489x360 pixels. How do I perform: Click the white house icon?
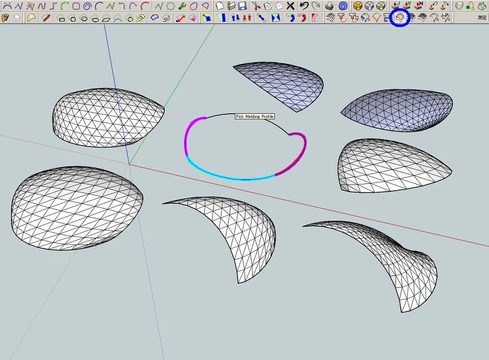coord(16,18)
